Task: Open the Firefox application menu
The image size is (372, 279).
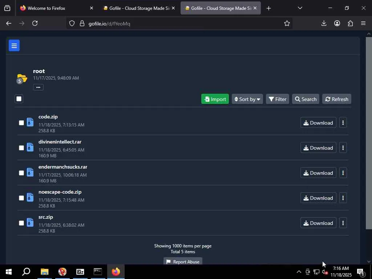Action: (x=363, y=23)
